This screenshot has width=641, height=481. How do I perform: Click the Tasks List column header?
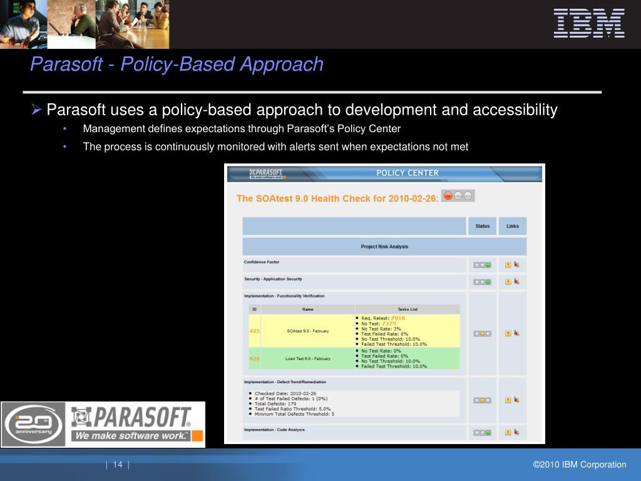click(408, 309)
